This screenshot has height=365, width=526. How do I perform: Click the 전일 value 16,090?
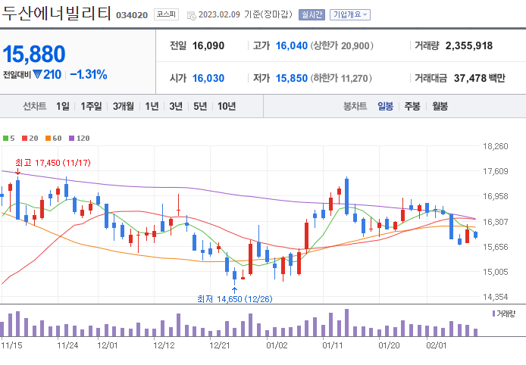[x=208, y=45]
